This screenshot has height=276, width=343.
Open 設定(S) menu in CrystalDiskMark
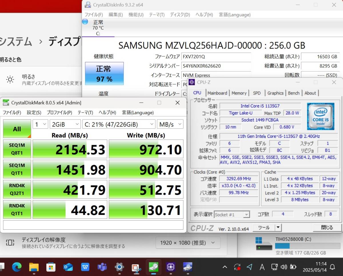point(34,113)
